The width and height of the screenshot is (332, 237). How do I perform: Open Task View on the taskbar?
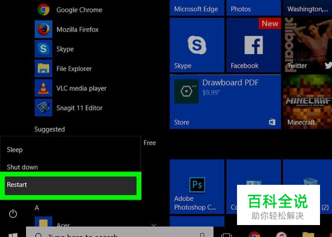pos(226,235)
